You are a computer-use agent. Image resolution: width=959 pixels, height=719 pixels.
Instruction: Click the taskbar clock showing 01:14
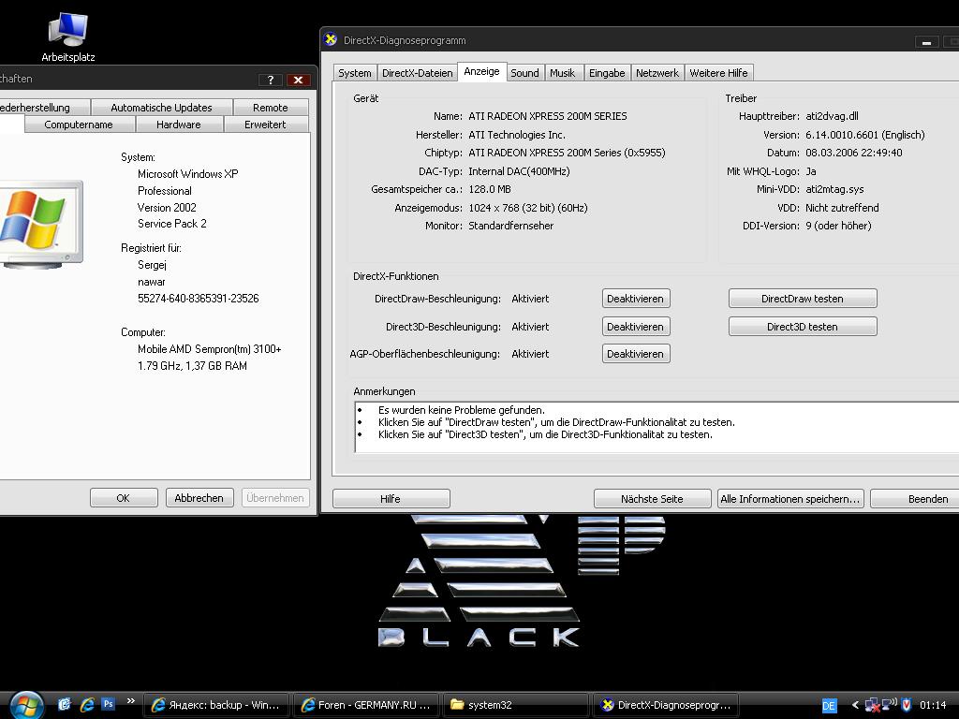tap(933, 705)
